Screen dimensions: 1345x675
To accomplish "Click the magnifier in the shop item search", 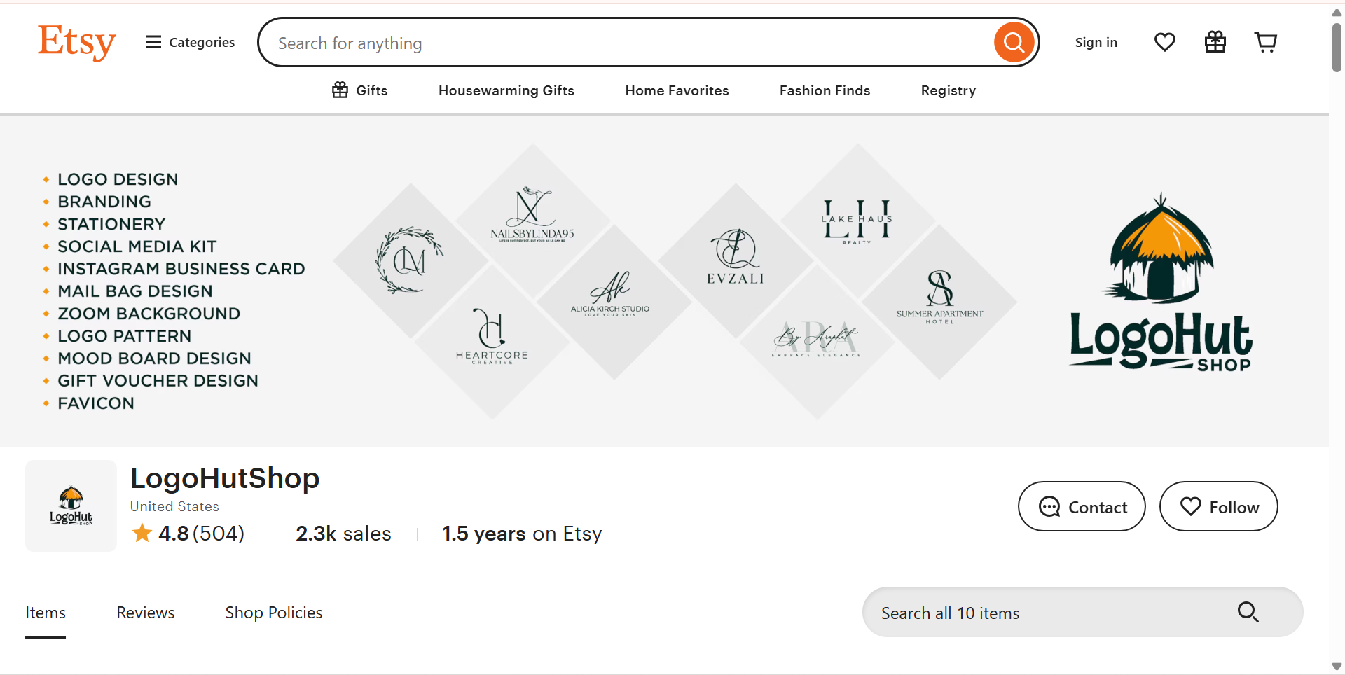I will [x=1248, y=612].
